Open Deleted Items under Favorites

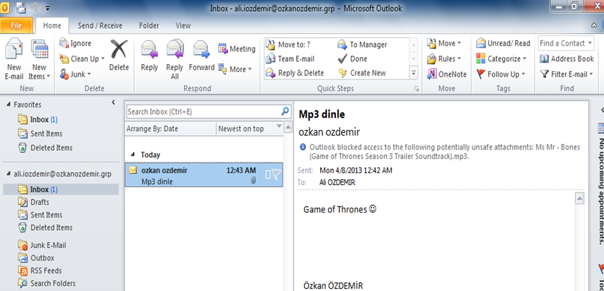(45, 148)
